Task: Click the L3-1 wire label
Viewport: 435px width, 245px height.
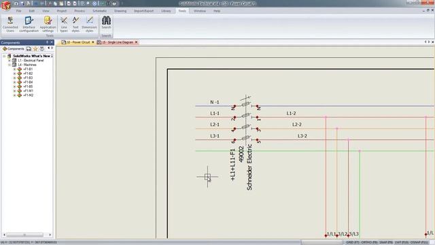Action: click(x=215, y=136)
